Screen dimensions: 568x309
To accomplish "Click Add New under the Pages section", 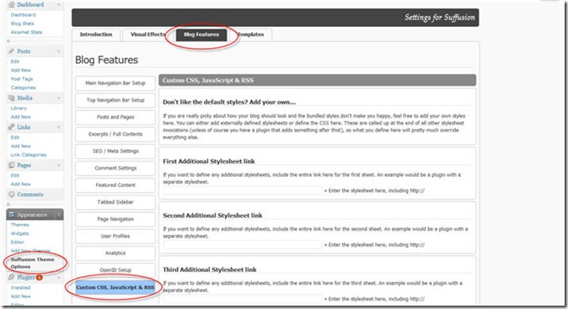I will click(21, 184).
